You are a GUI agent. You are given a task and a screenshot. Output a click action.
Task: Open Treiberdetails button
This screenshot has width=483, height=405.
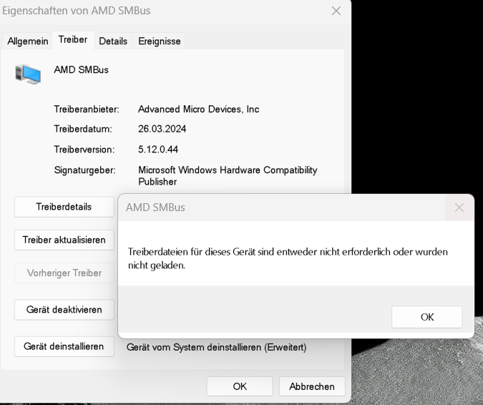[64, 207]
